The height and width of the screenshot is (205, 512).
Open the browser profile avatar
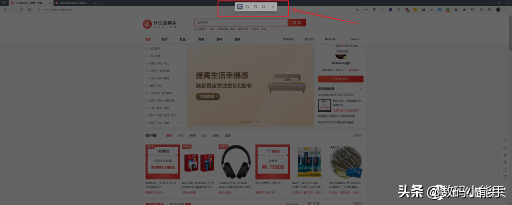point(498,9)
